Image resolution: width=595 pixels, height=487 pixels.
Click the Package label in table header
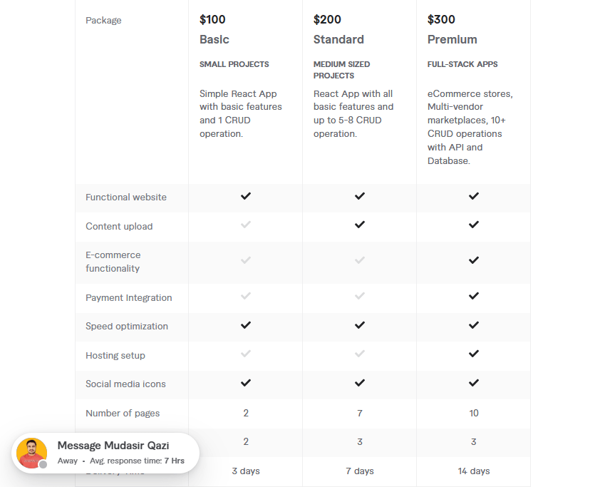(x=103, y=20)
